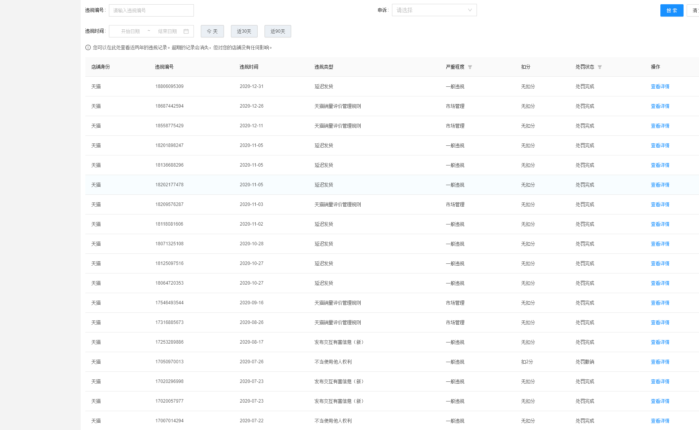Filter by 严重程度 funnel icon

coord(470,67)
